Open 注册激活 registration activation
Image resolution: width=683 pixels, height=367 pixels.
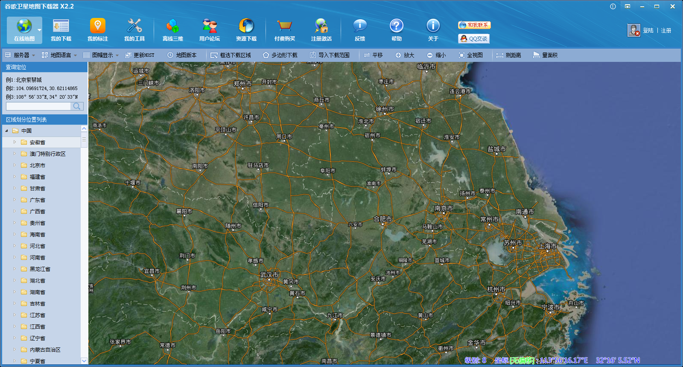pos(321,30)
